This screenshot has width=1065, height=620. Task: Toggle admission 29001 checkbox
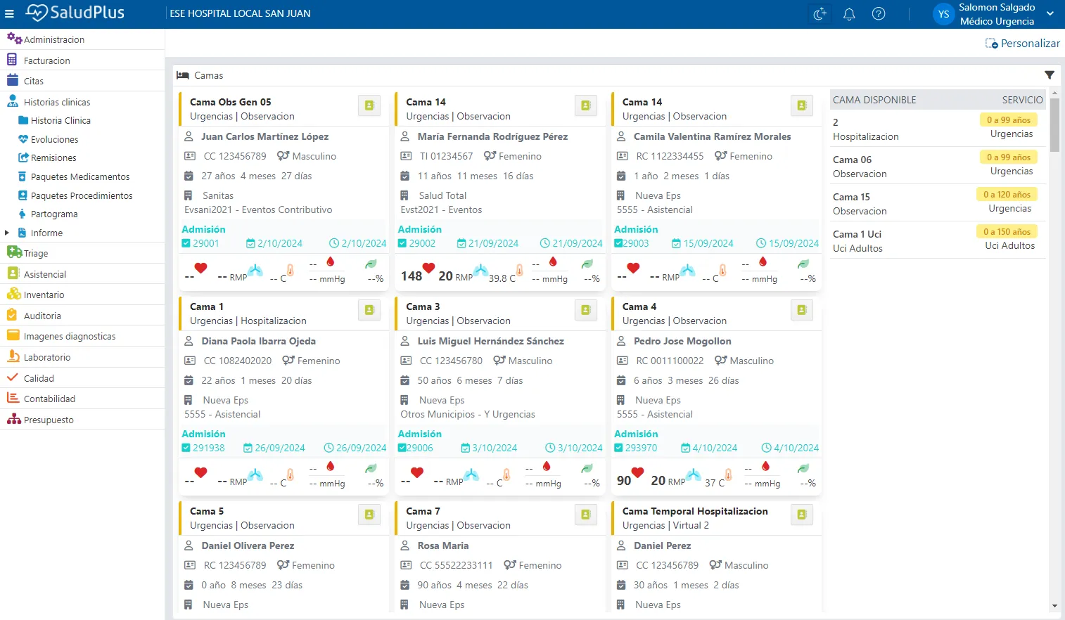186,243
